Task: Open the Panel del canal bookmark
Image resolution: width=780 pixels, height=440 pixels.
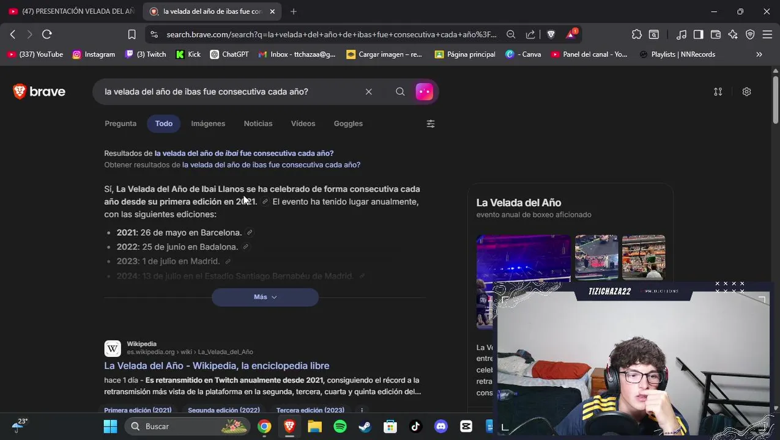Action: tap(589, 54)
